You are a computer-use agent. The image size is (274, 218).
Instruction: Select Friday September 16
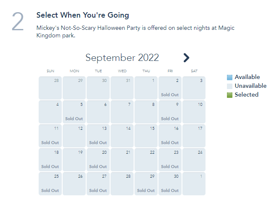pyautogui.click(x=170, y=136)
